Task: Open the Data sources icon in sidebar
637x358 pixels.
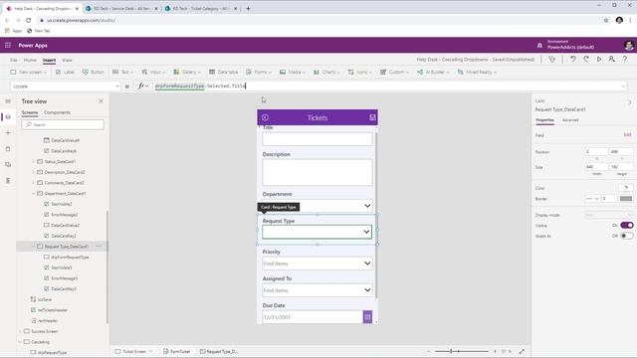Action: tap(8, 148)
